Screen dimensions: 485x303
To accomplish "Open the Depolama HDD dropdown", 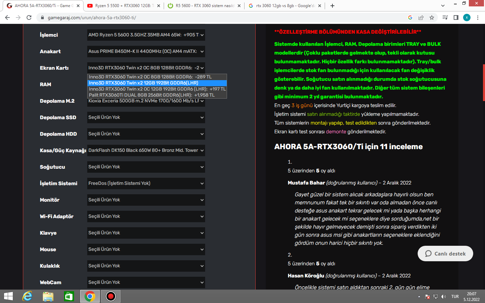I will (x=146, y=134).
